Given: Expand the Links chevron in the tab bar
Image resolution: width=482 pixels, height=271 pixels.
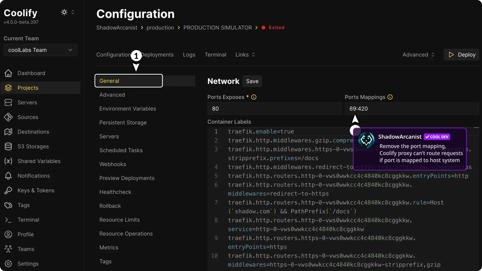Looking at the screenshot, I should coord(254,54).
